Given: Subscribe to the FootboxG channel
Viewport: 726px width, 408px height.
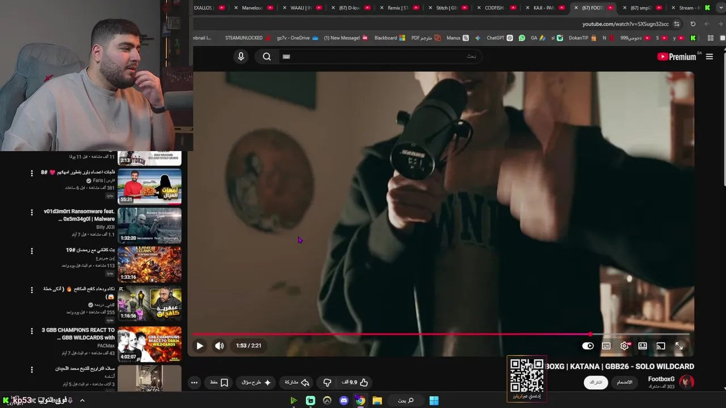Looking at the screenshot, I should coord(596,382).
